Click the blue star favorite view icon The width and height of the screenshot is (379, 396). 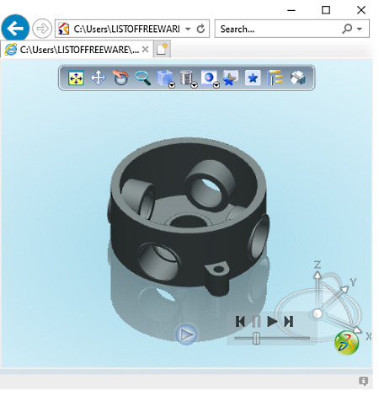click(253, 78)
